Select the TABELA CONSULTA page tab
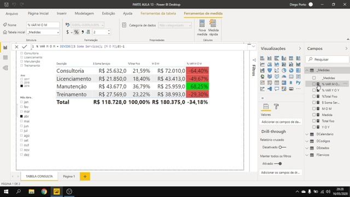The width and height of the screenshot is (350, 197). coord(39,176)
